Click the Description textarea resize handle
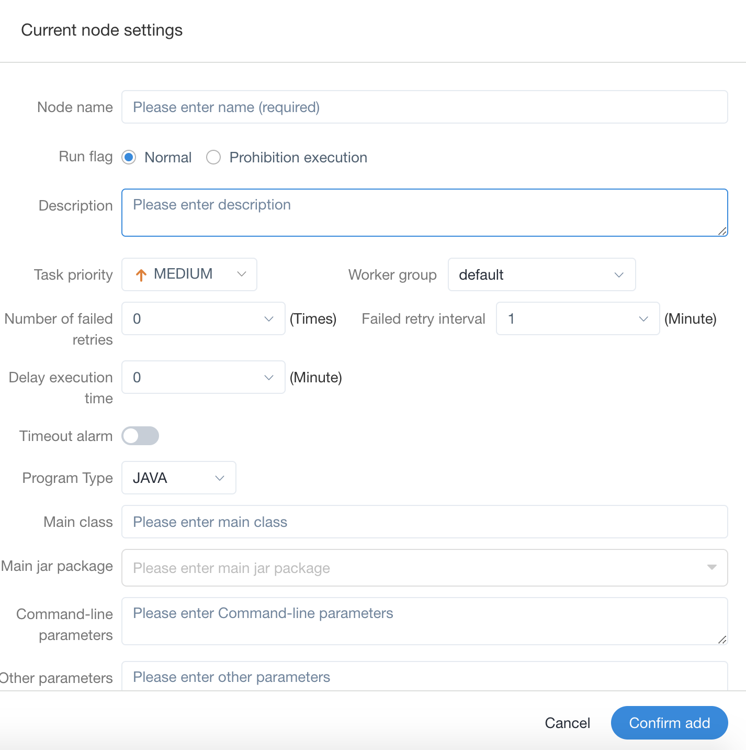This screenshot has height=750, width=746. (722, 231)
